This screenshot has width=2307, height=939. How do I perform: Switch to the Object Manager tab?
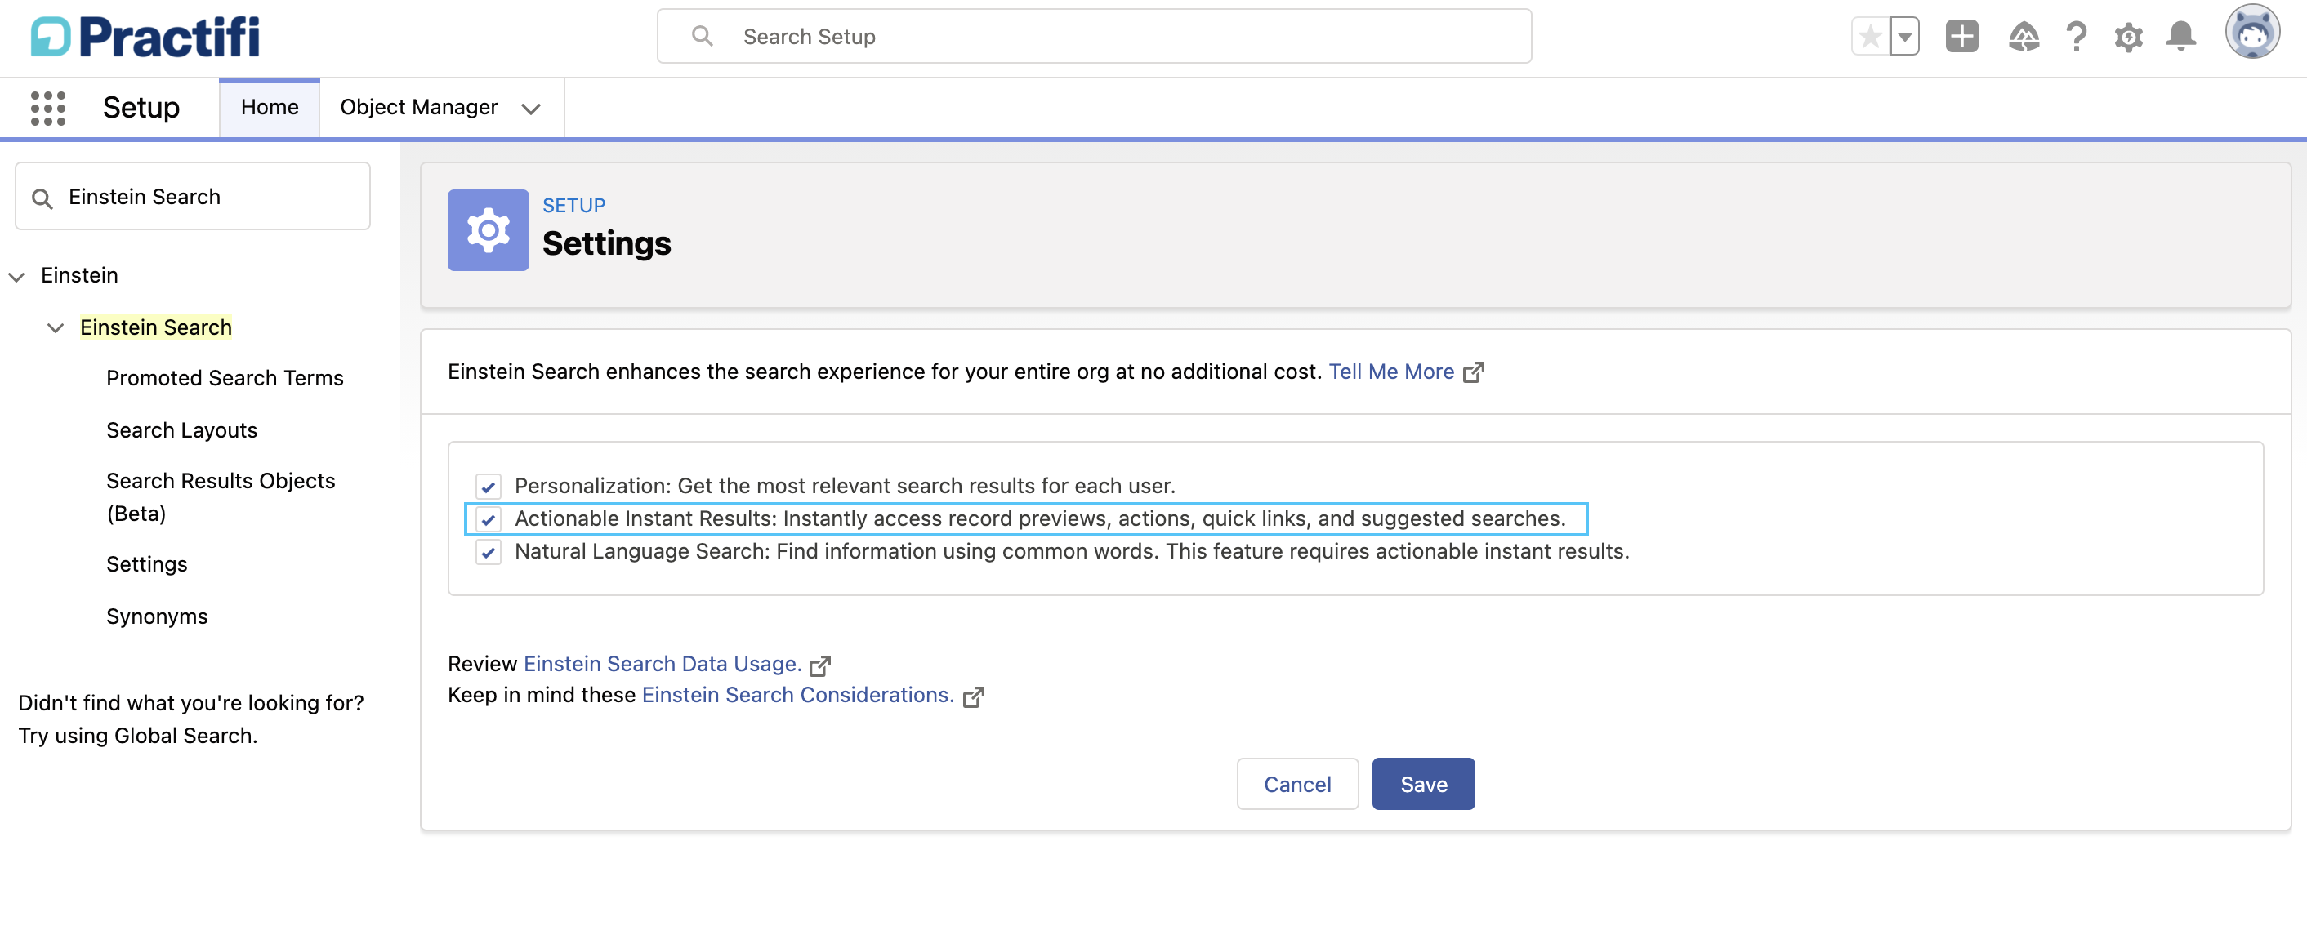pyautogui.click(x=418, y=108)
